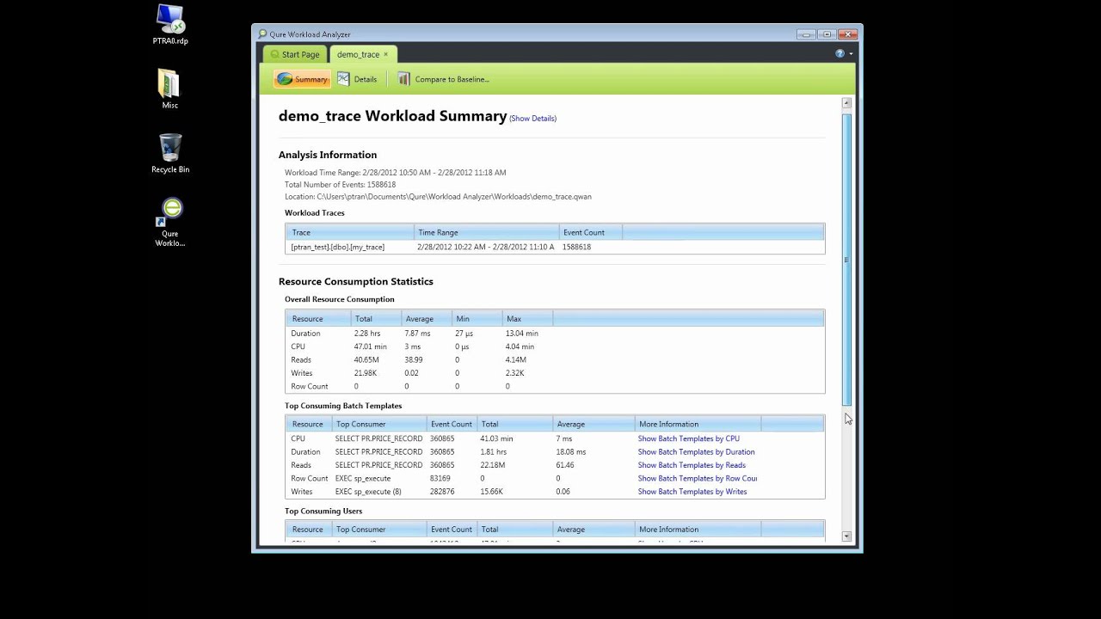Close the demo_trace tab

386,54
